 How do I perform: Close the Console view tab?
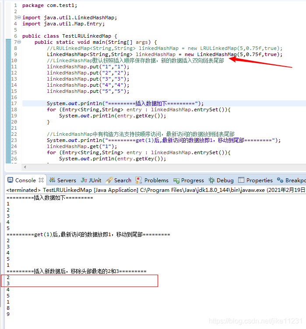[x=41, y=180]
